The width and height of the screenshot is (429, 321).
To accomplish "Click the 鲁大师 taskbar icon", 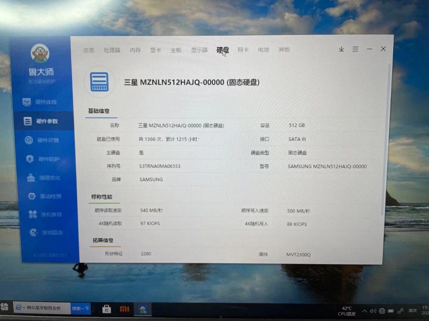I will [x=143, y=309].
